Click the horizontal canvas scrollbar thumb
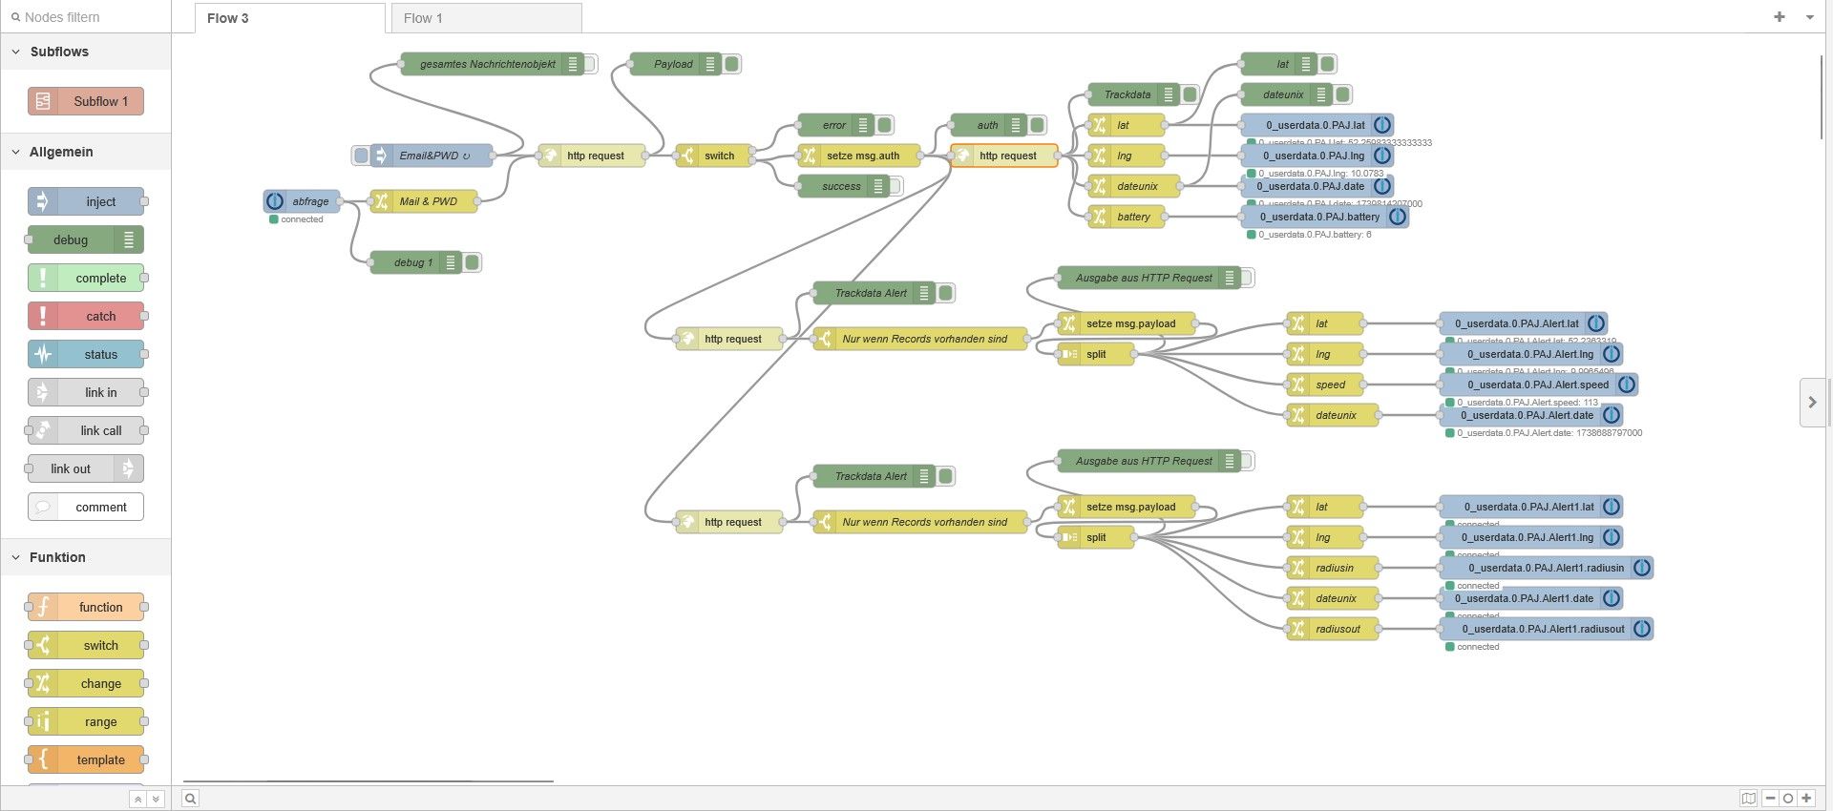 pos(369,781)
